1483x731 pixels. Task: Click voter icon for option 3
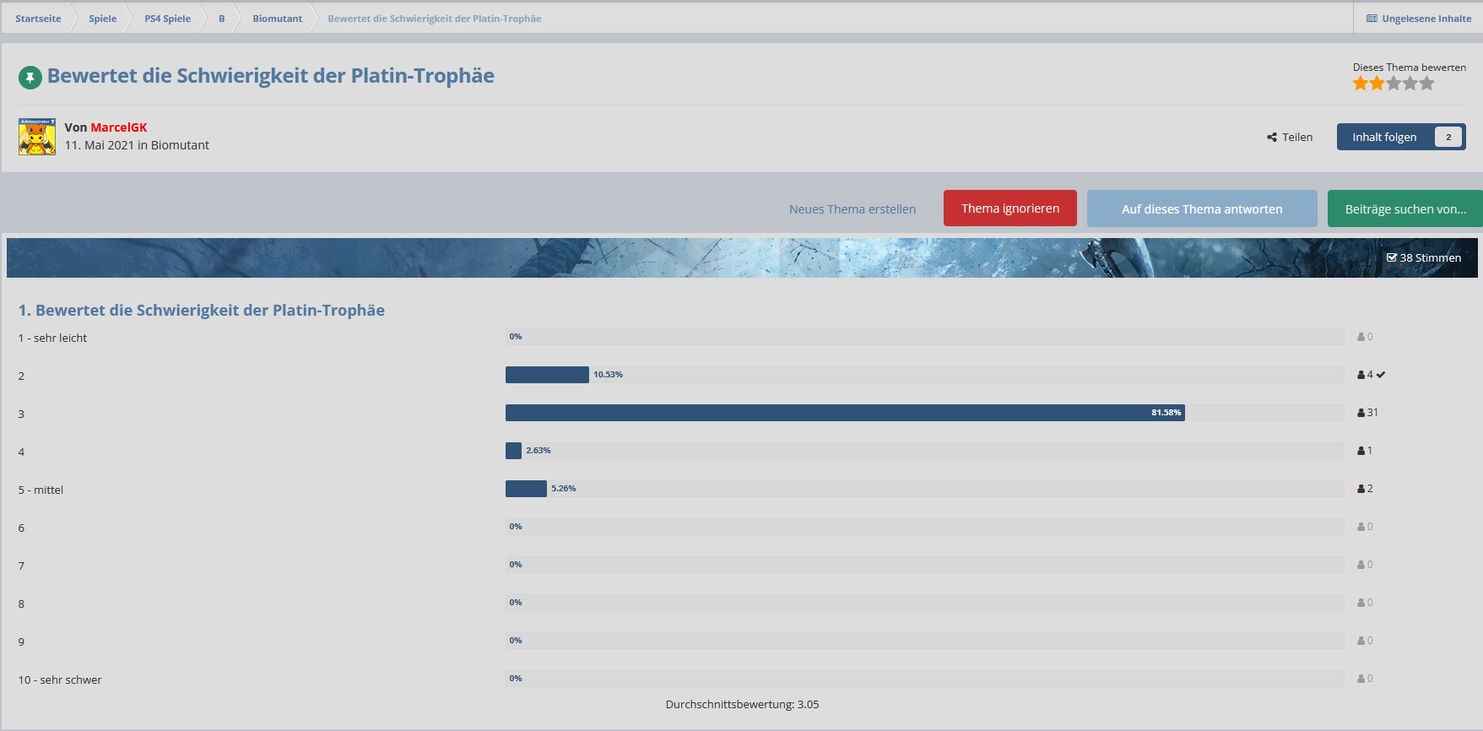(x=1361, y=413)
